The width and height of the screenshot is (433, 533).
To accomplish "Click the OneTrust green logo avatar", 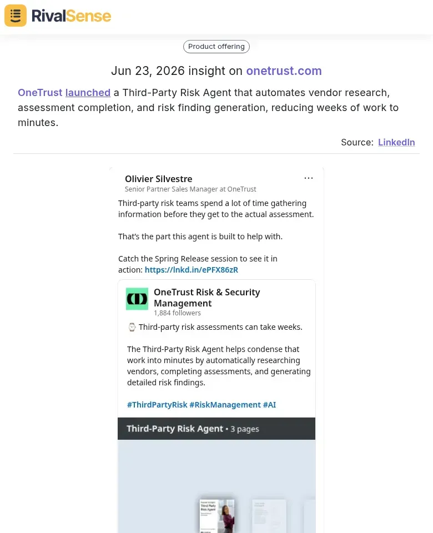I will (137, 299).
